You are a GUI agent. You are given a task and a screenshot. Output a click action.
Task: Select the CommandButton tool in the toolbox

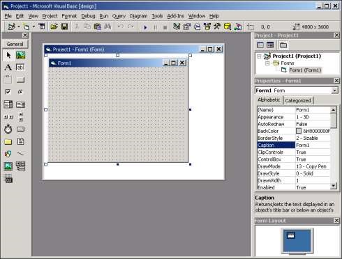pyautogui.click(x=20, y=79)
